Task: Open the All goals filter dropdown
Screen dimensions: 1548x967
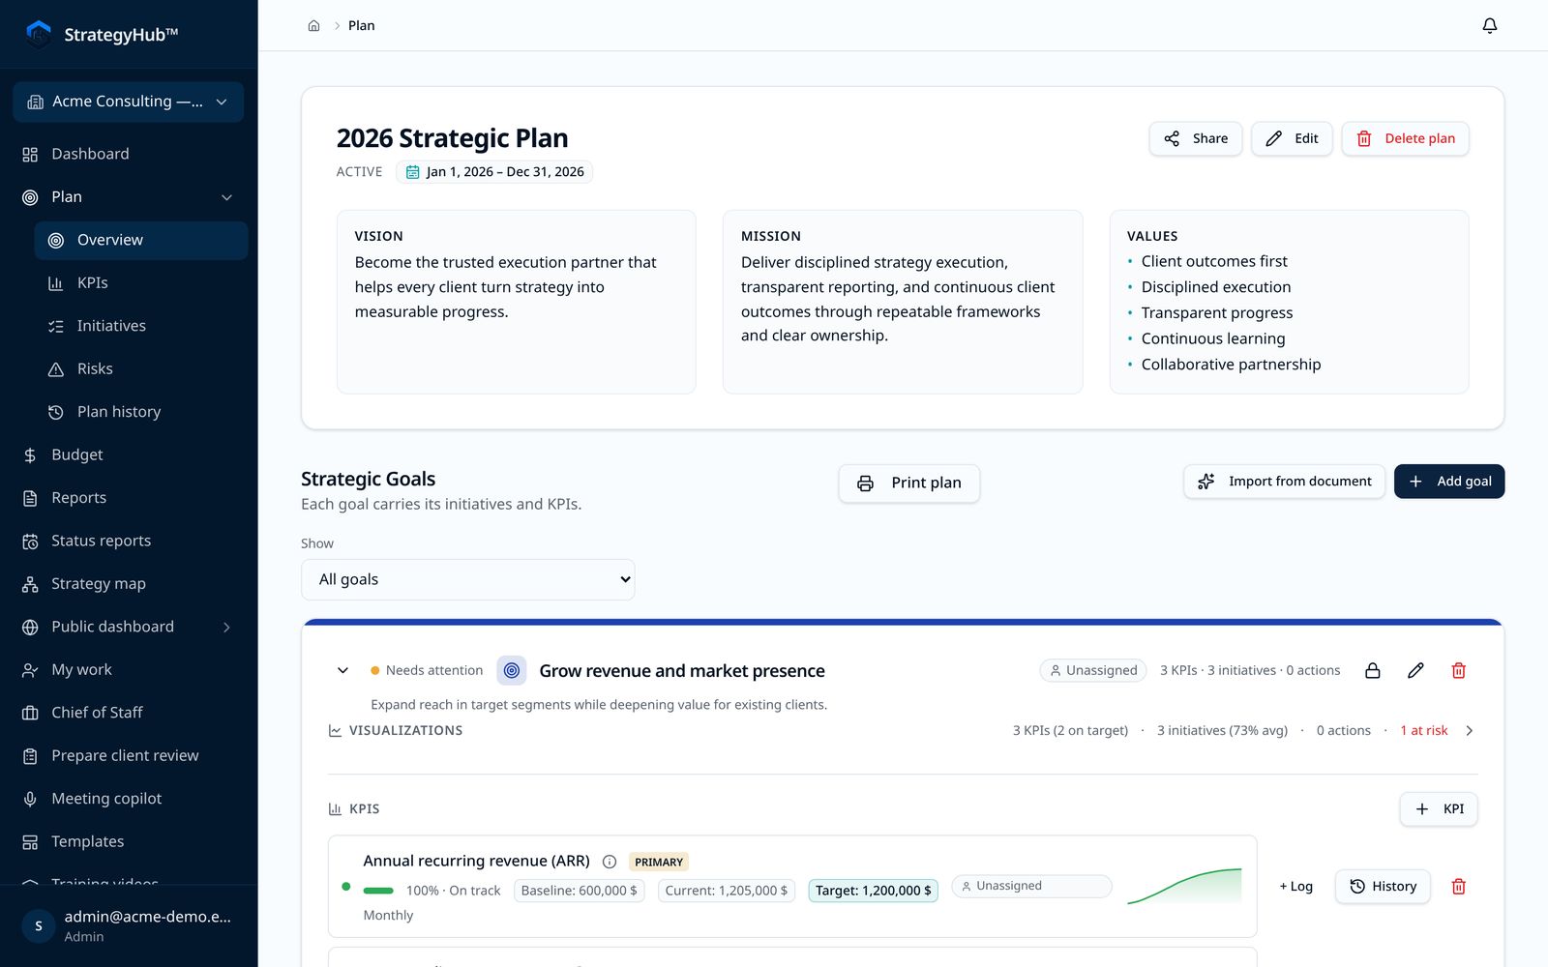Action: click(x=468, y=579)
